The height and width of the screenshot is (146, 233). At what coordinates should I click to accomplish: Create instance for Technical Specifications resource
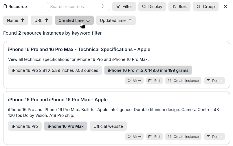click(183, 81)
